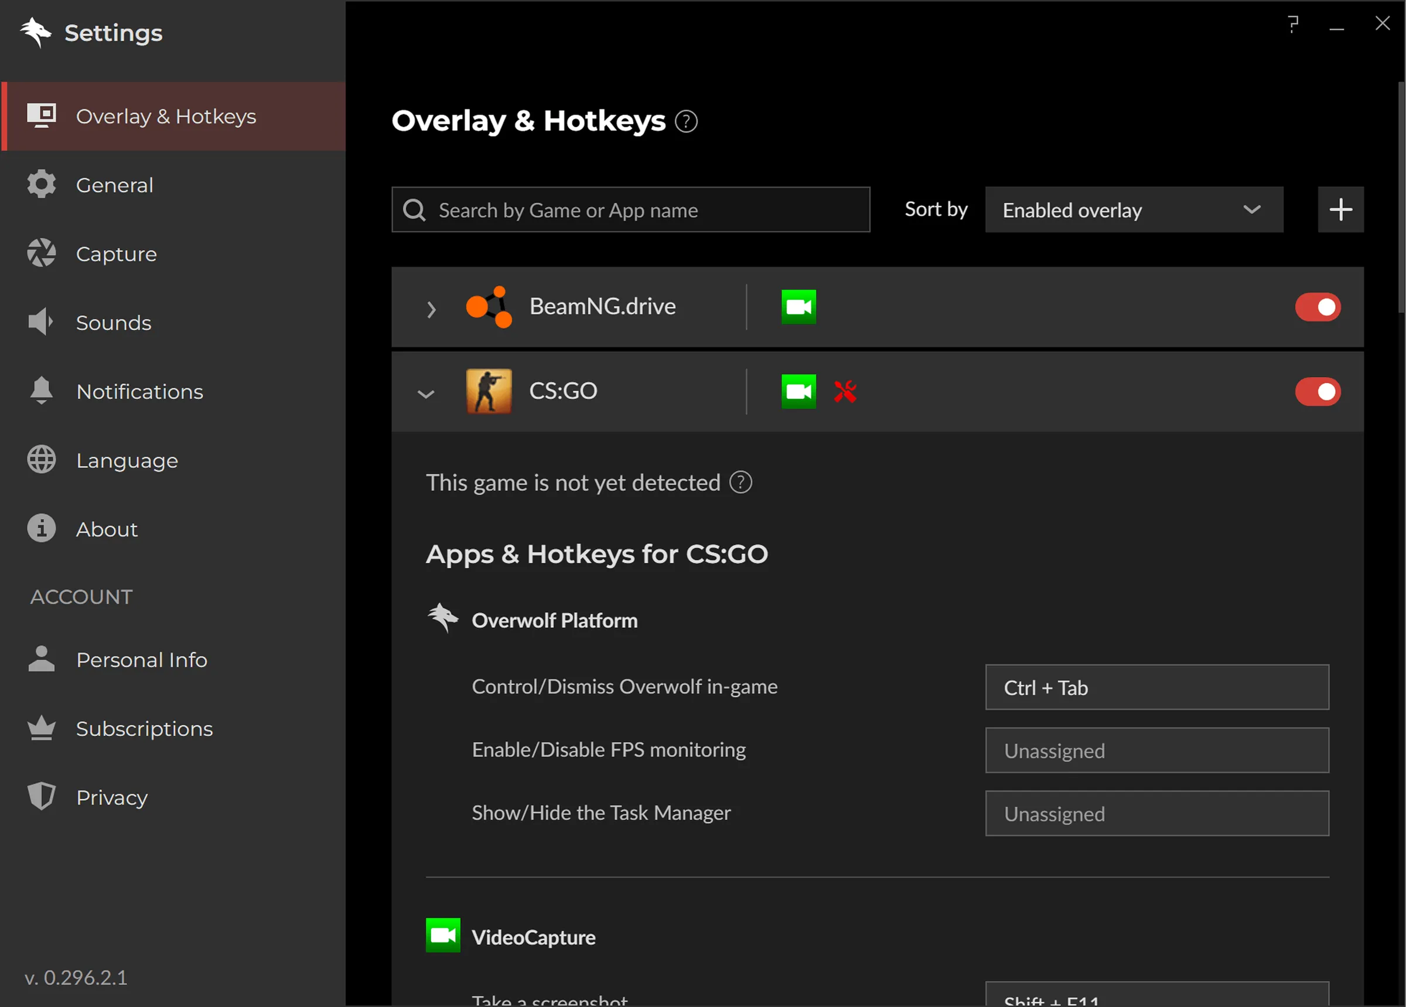Click "Control/Dismiss Overwolf in-game" label
This screenshot has width=1406, height=1007.
click(625, 687)
